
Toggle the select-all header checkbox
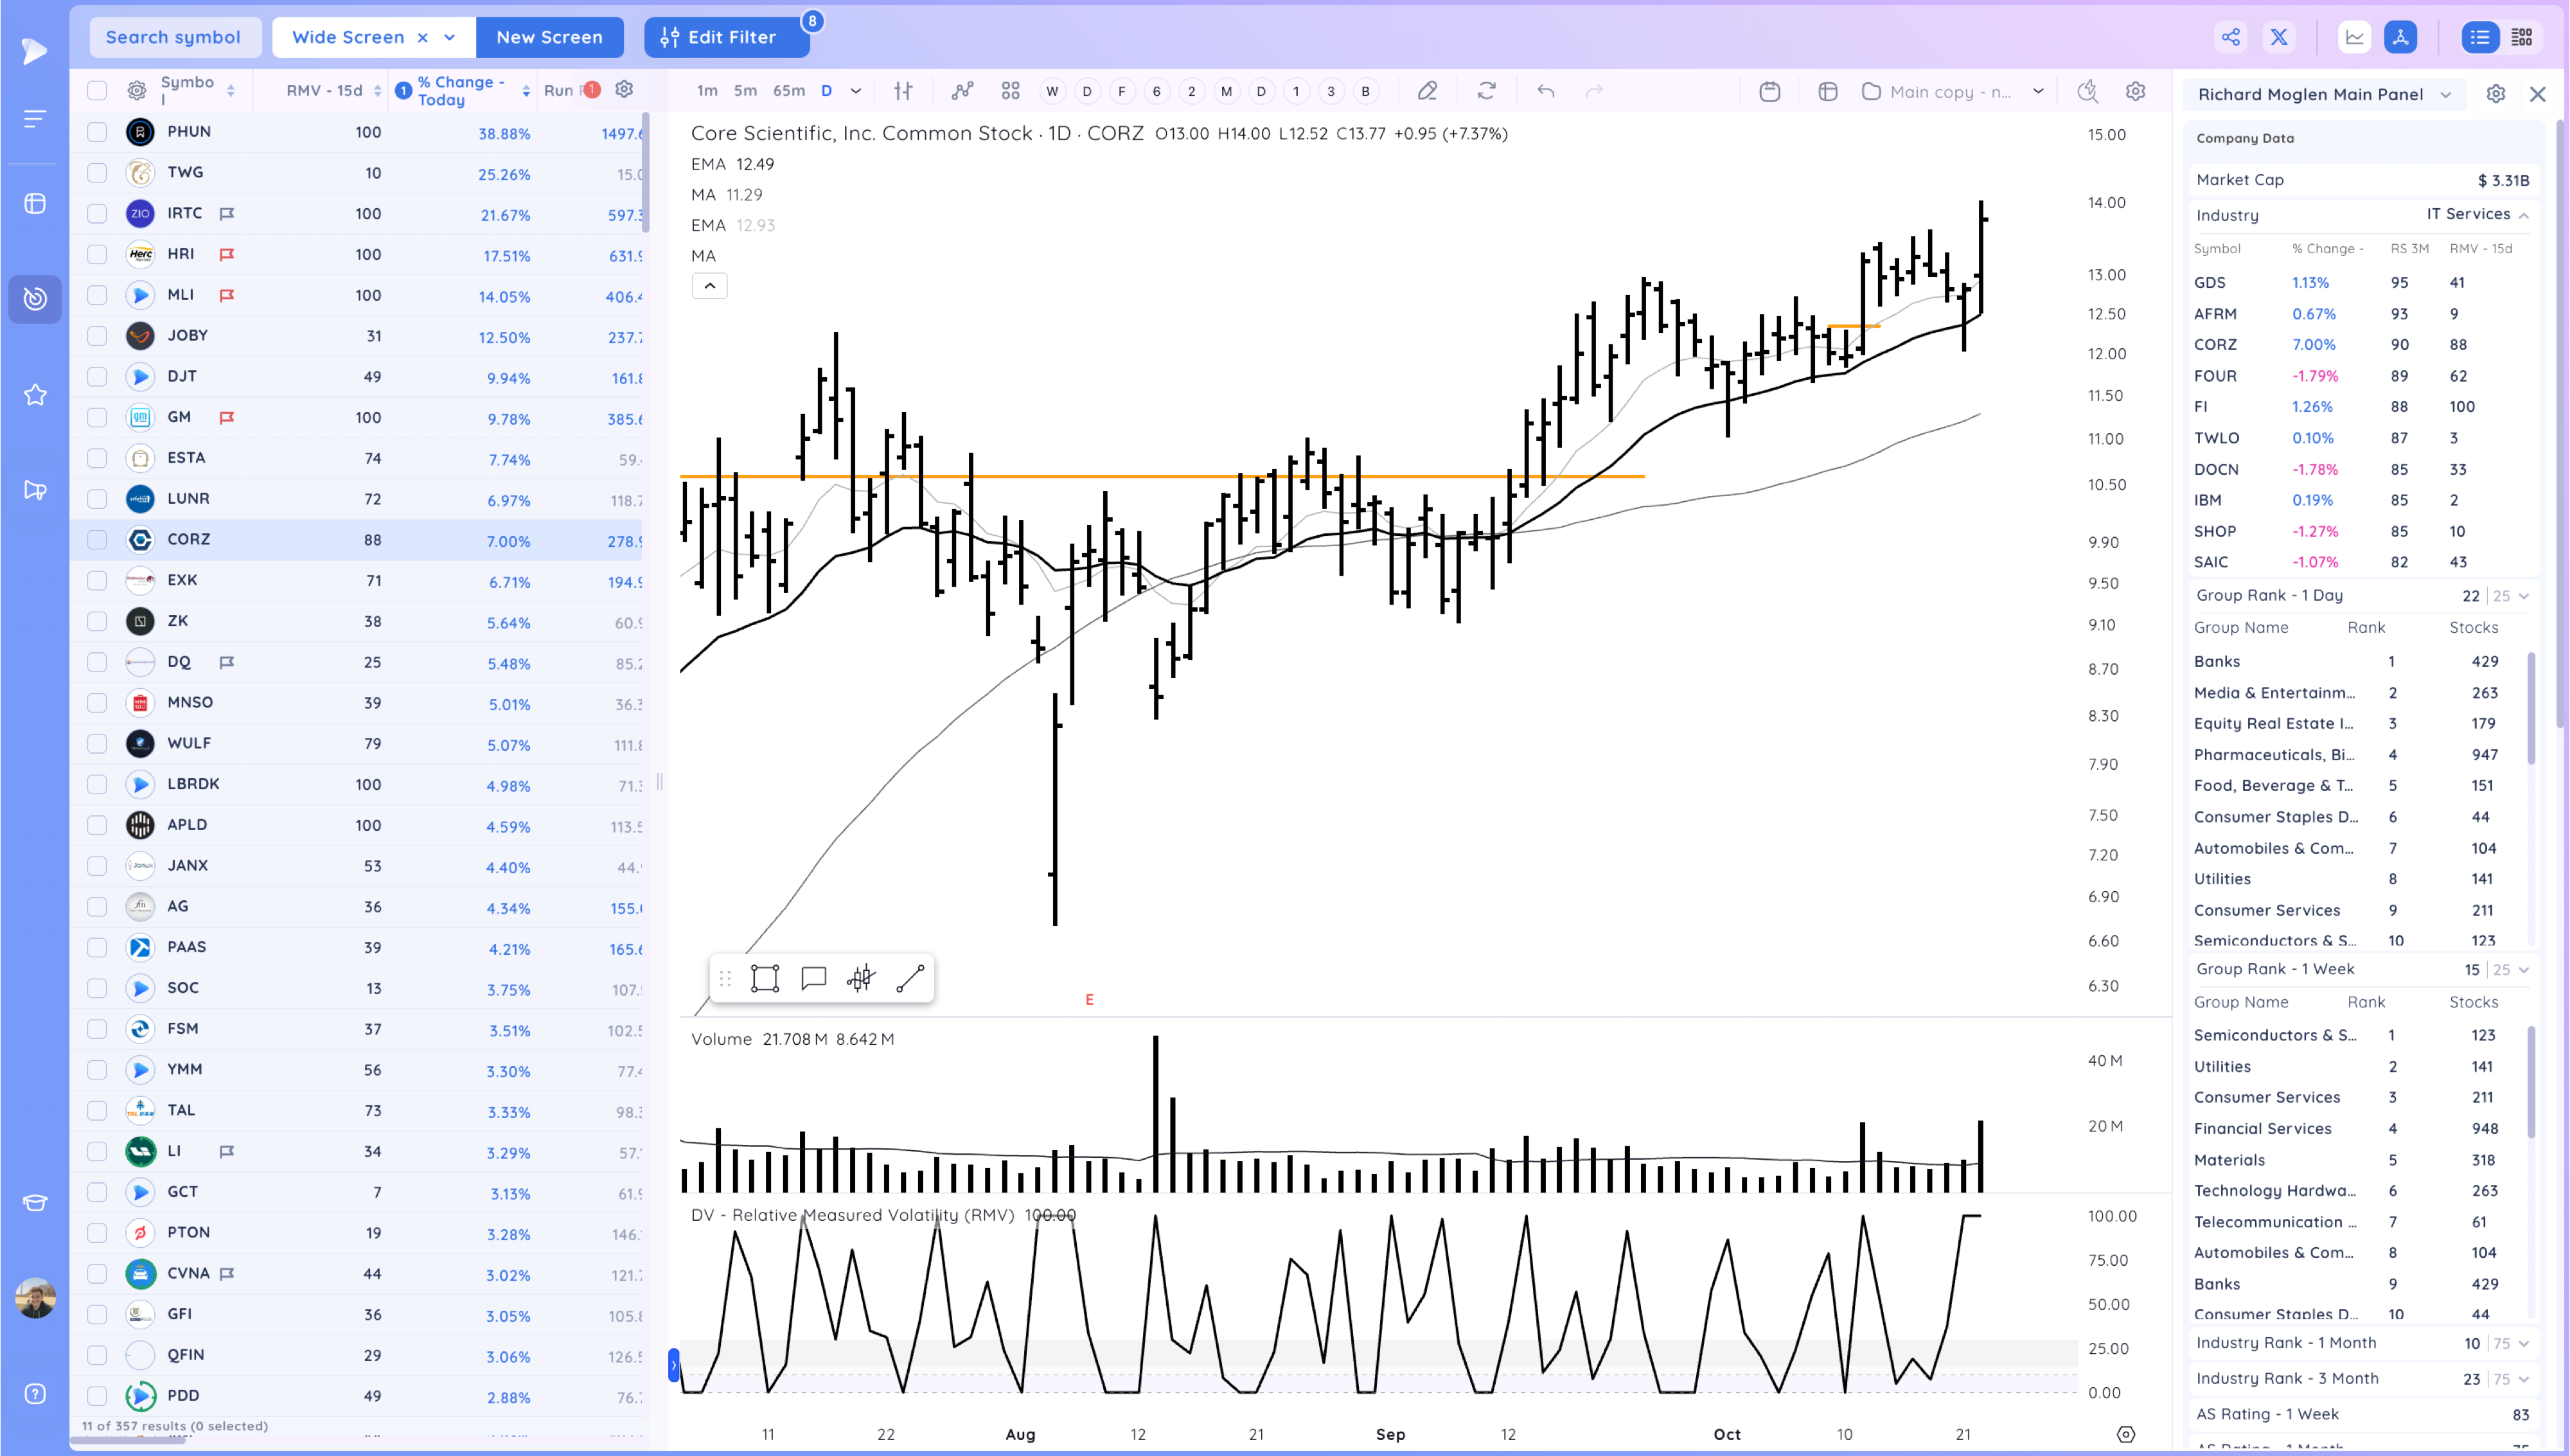coord(97,91)
